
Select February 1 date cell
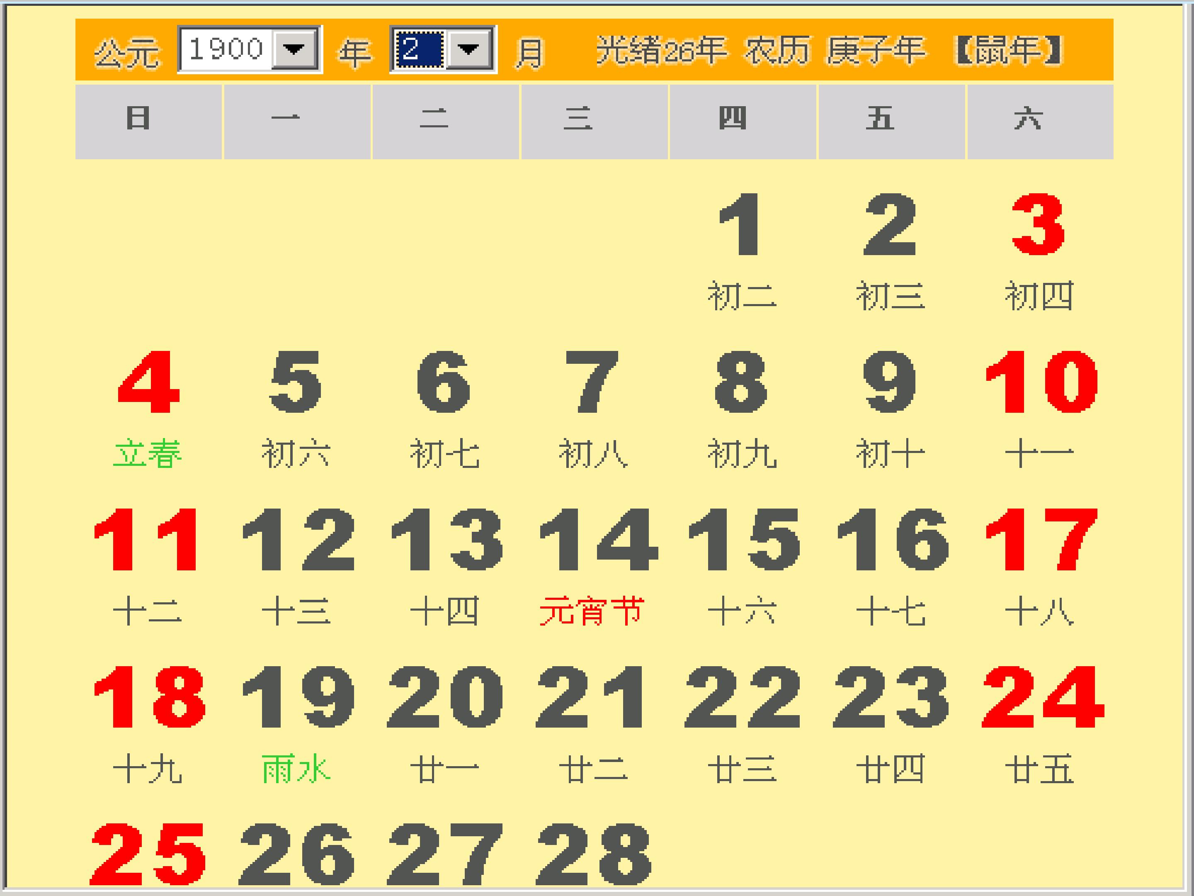(741, 251)
